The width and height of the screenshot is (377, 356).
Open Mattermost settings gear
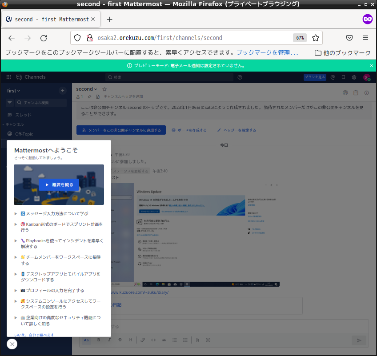click(354, 77)
